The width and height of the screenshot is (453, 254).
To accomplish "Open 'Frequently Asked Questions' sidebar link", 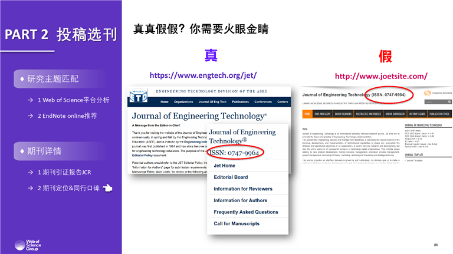I will [246, 212].
